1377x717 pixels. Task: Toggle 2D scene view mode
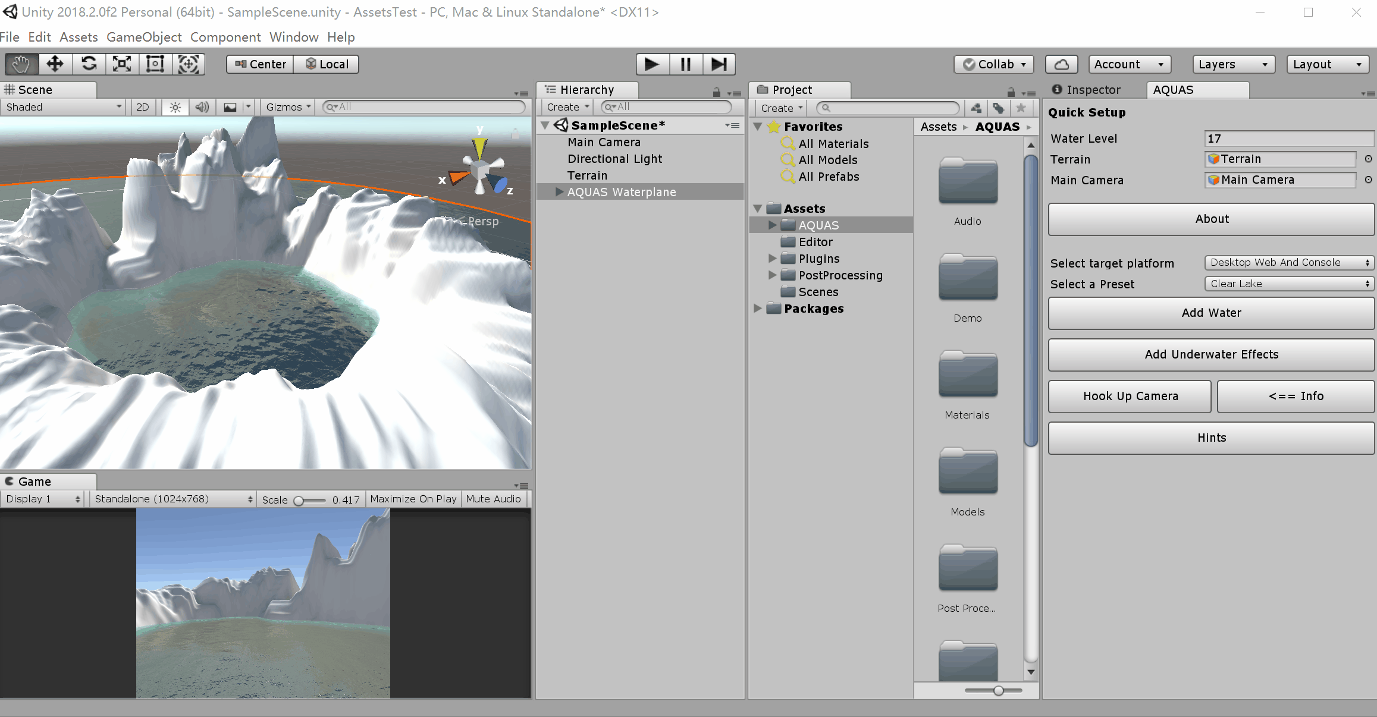click(143, 107)
